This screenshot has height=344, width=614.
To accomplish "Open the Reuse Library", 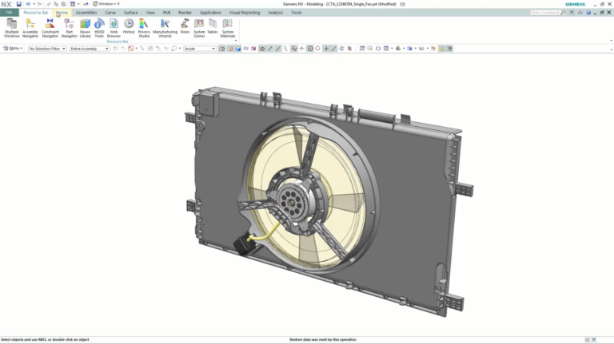I will tap(85, 28).
